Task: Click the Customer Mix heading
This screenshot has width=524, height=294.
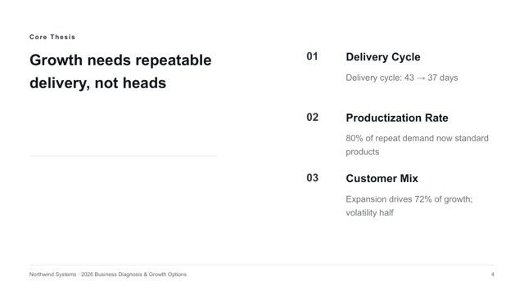Action: tap(382, 179)
